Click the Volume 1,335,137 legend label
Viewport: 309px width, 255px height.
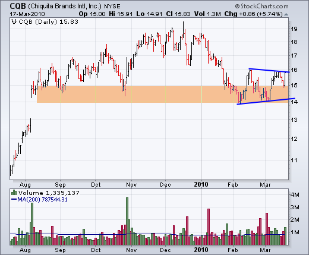[x=49, y=193]
